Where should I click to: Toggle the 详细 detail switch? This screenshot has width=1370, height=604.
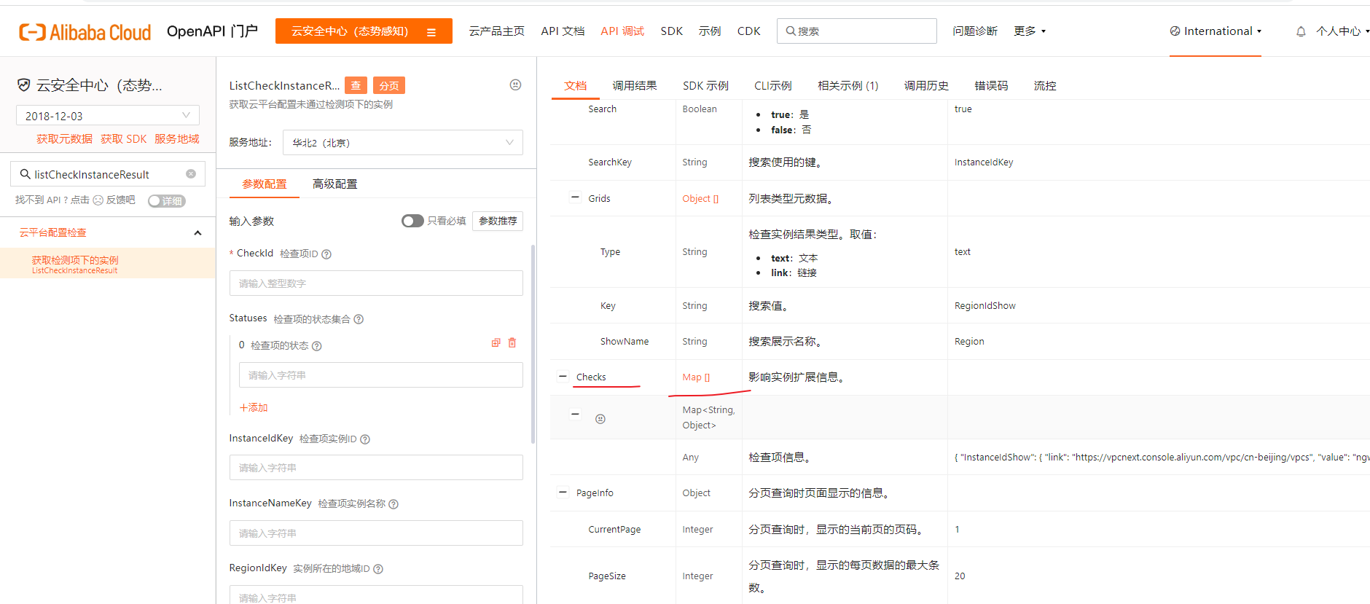(167, 201)
